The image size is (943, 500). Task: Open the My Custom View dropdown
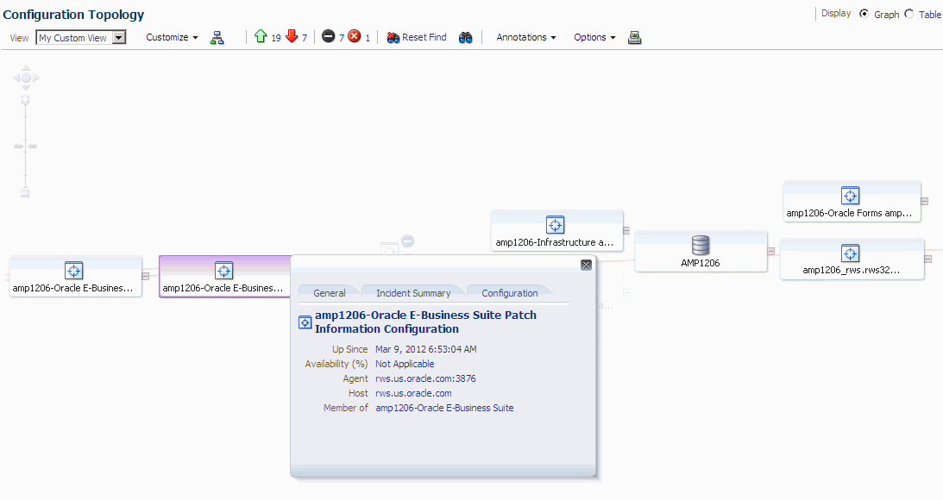click(81, 38)
